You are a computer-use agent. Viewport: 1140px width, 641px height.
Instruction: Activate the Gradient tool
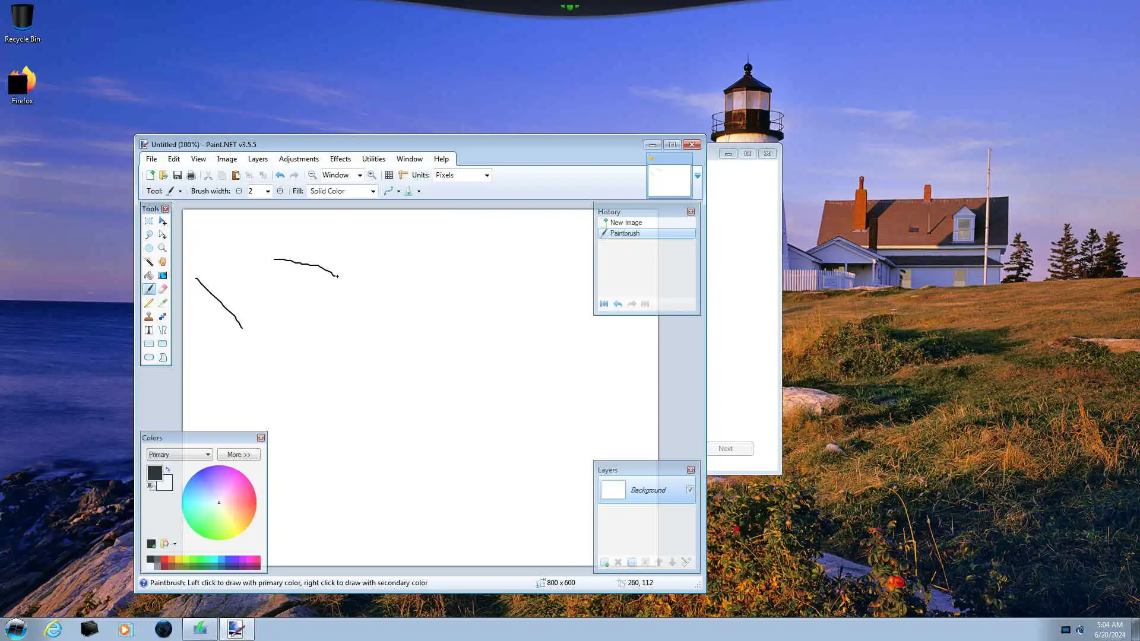click(163, 275)
